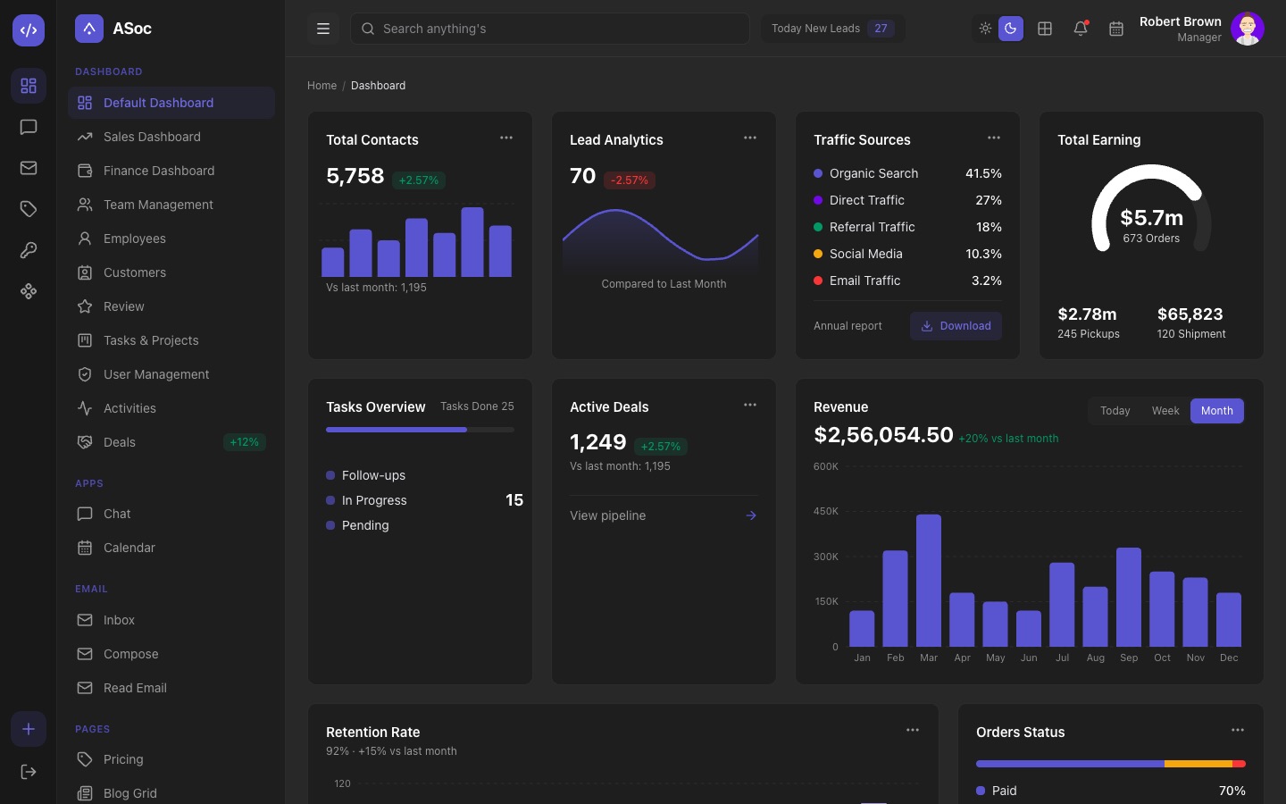Focus the Search anything's field

pyautogui.click(x=549, y=29)
